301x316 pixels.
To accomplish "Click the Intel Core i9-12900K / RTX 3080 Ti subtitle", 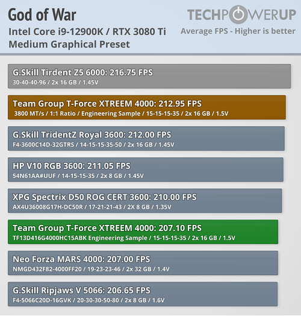I will click(87, 31).
